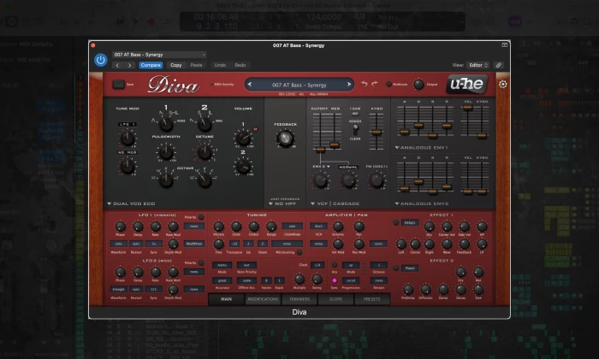This screenshot has width=599, height=359.
Task: Toggle the Multicore button
Action: tap(389, 85)
